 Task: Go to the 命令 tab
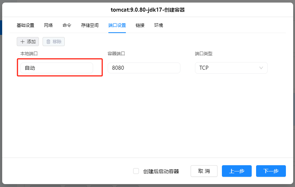[67, 25]
